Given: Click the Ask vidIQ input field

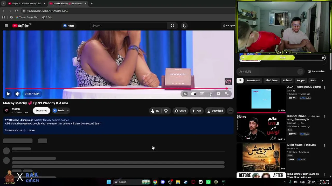Looking at the screenshot, I should 267,72.
